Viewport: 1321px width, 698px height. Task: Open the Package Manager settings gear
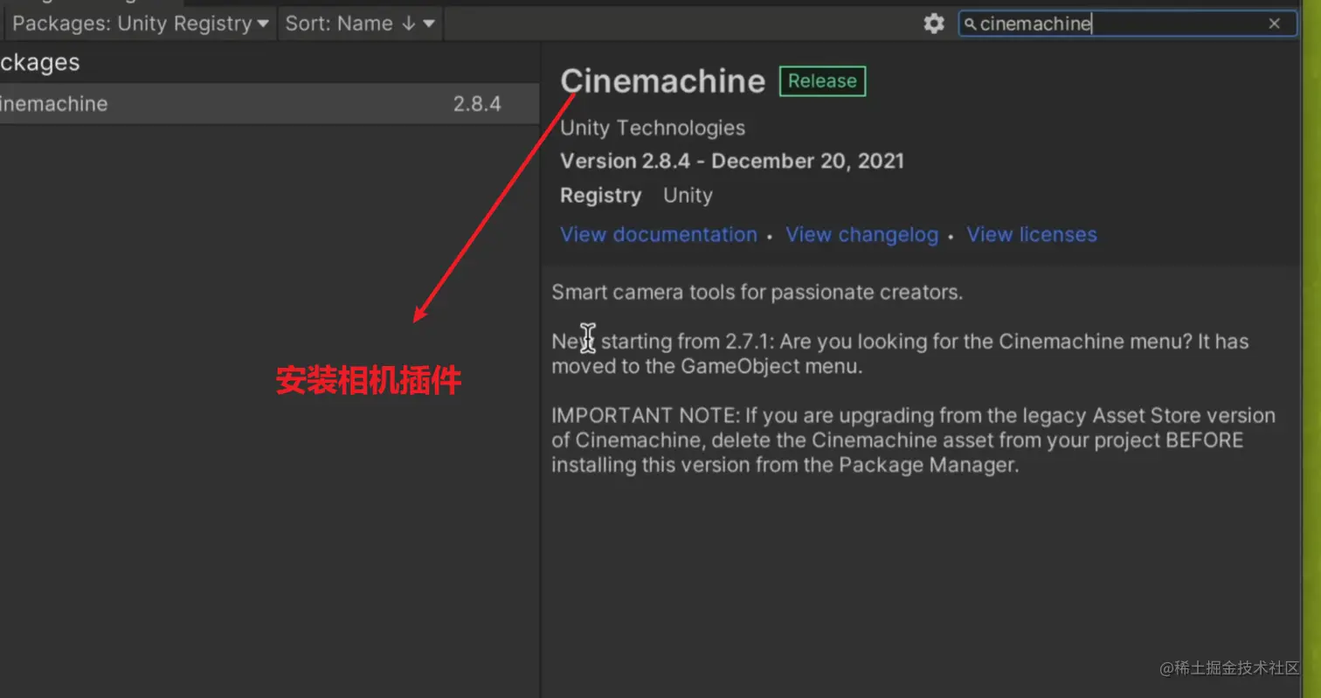[934, 24]
